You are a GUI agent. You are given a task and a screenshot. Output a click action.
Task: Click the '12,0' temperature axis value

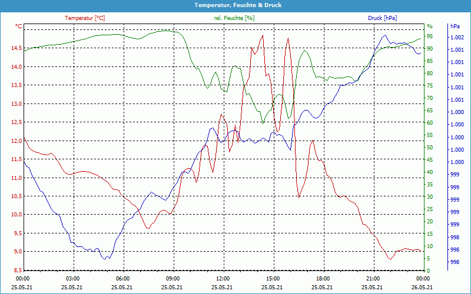(17, 141)
